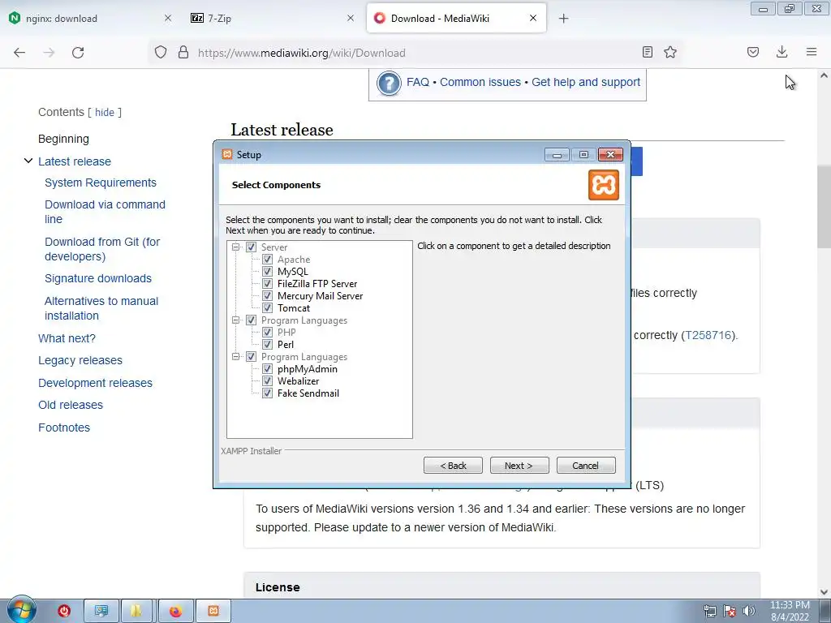Toggle the Server group checkbox
Viewport: 831px width, 623px height.
(x=252, y=247)
